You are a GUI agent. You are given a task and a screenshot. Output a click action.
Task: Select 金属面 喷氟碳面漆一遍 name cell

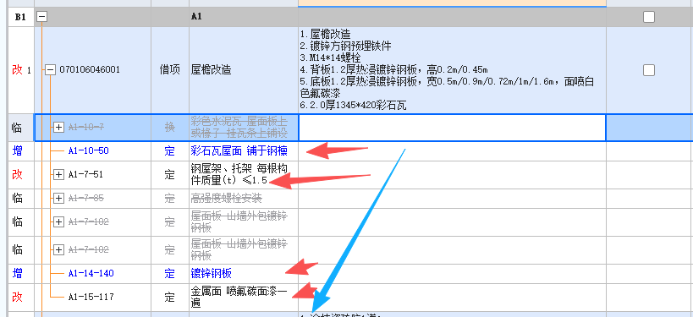point(244,297)
